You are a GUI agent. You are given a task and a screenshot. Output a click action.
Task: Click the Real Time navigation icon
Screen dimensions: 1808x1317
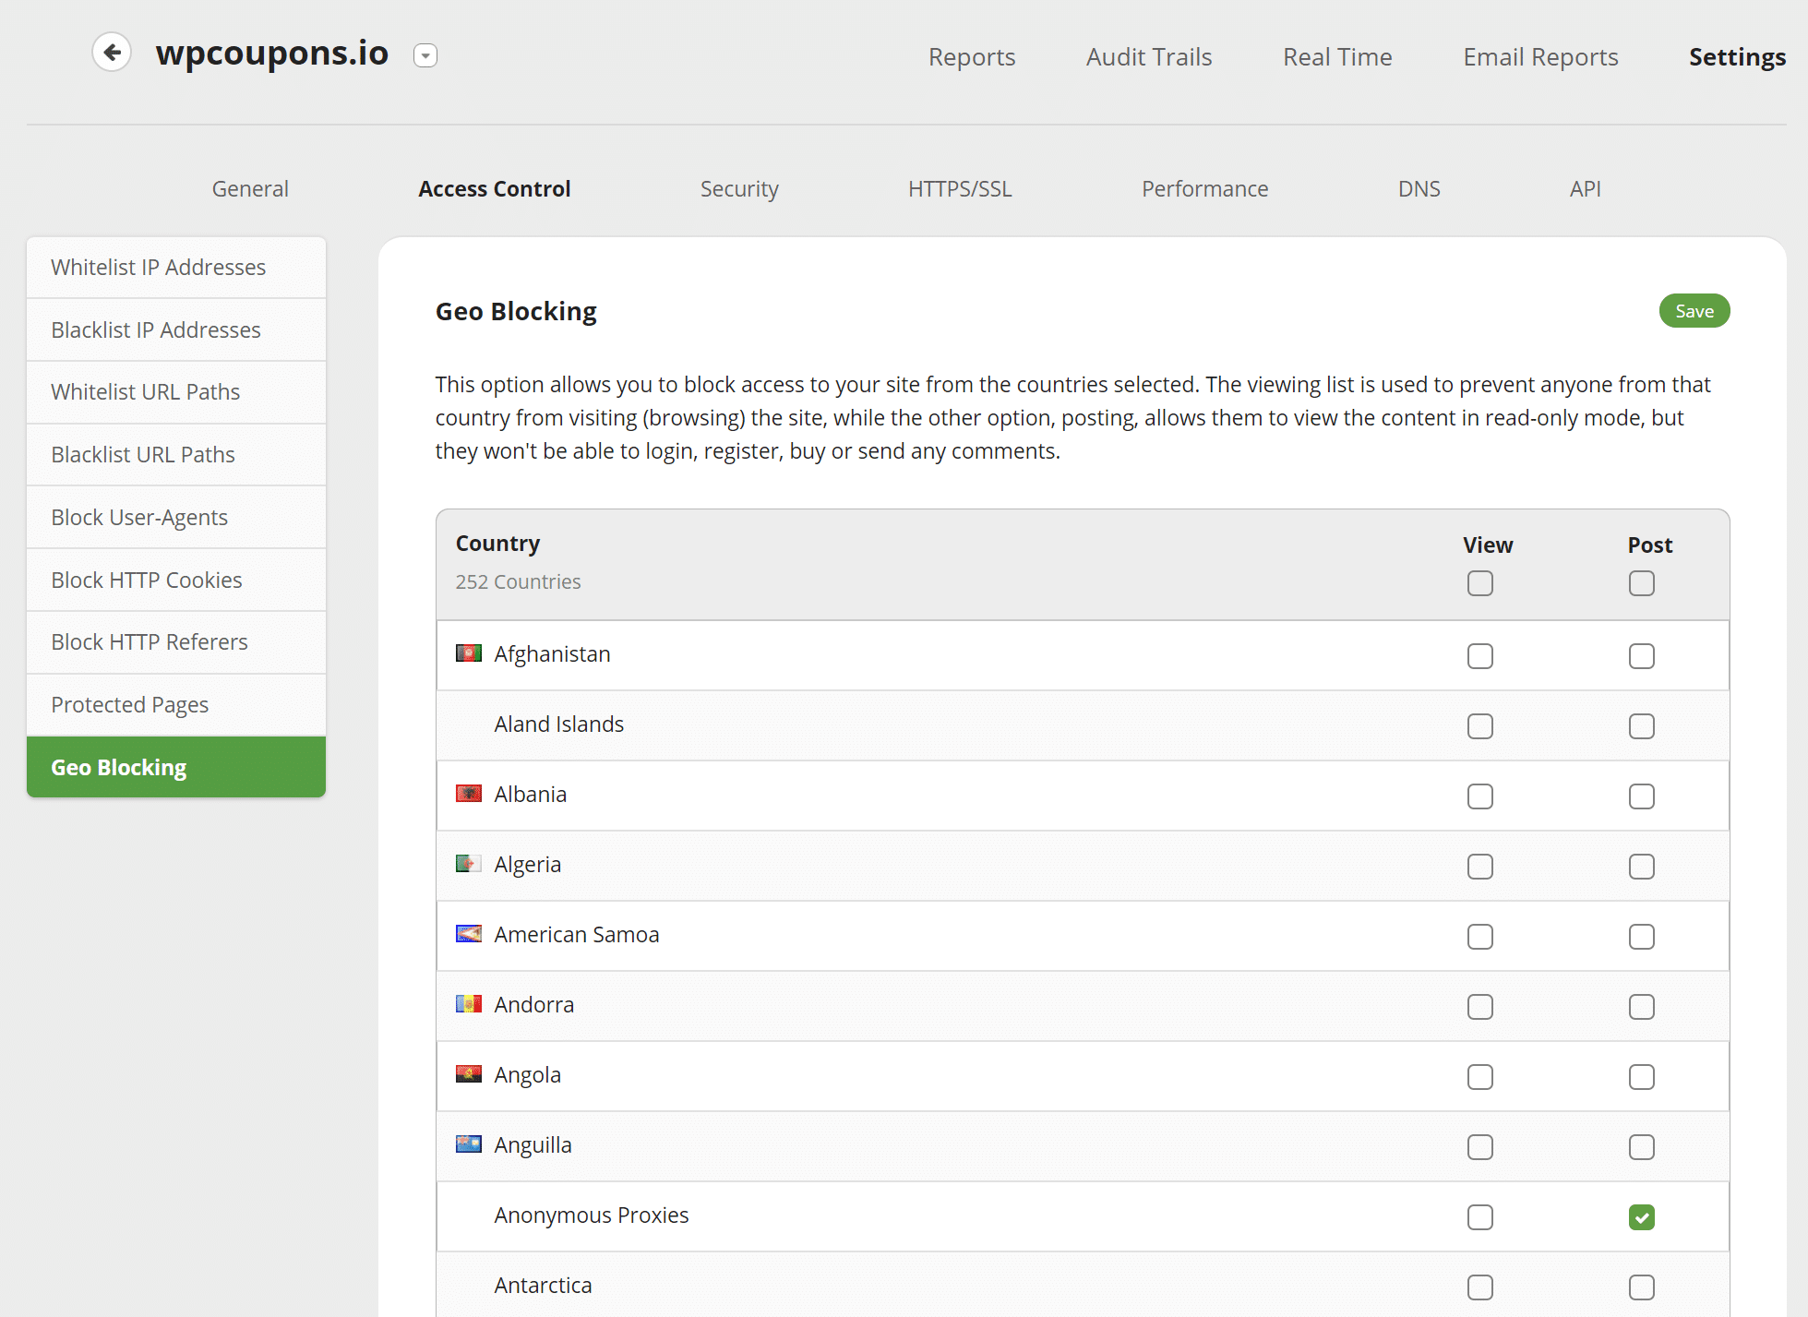[x=1337, y=56]
